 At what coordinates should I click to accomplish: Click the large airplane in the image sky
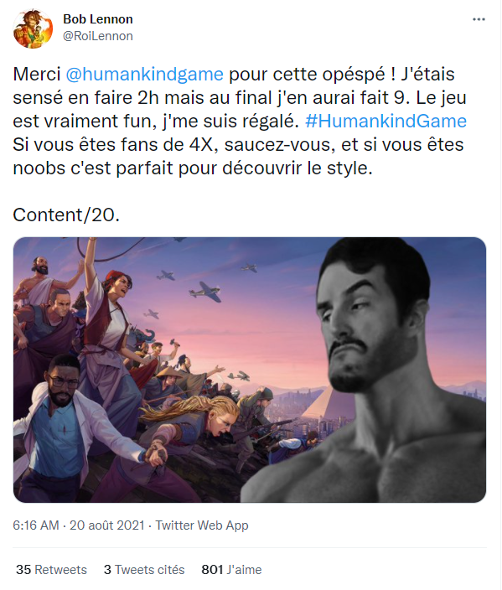tap(205, 292)
